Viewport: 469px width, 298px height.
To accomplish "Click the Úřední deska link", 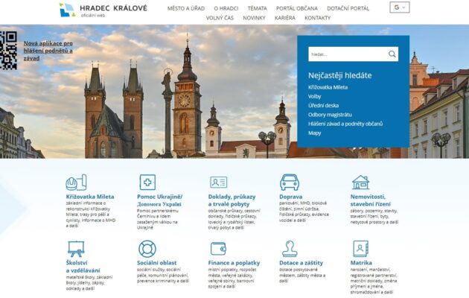I will coord(325,105).
